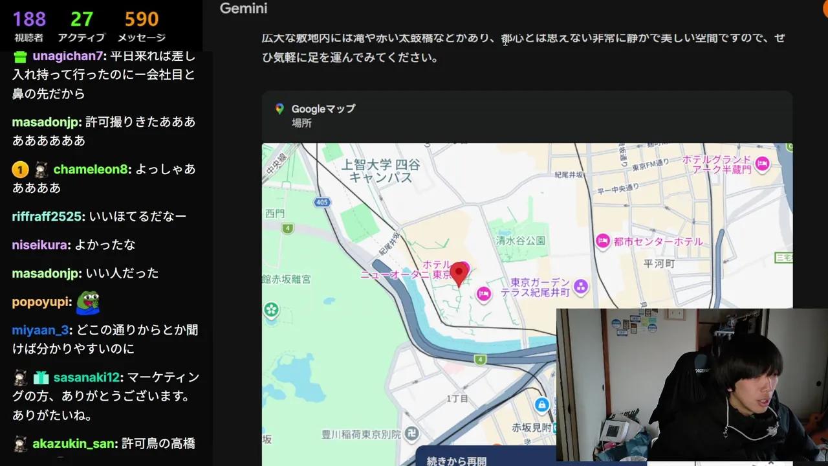Click the ホテルグランドアーク半蔵門 hotel marker icon

point(762,164)
